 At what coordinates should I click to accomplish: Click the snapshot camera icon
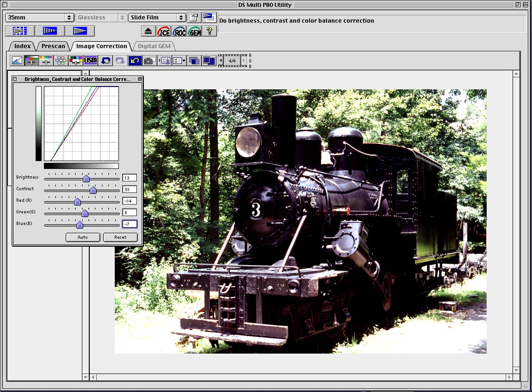(149, 61)
